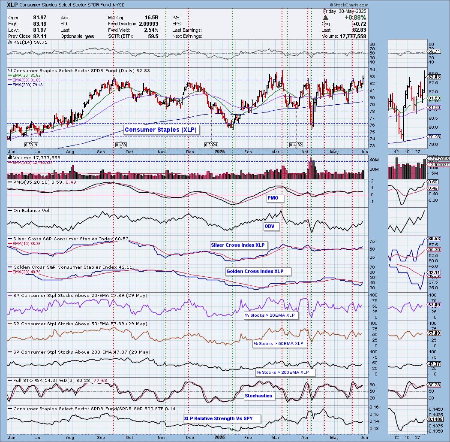The height and width of the screenshot is (442, 450).
Task: Click the High value 83.19
Action: click(x=39, y=24)
